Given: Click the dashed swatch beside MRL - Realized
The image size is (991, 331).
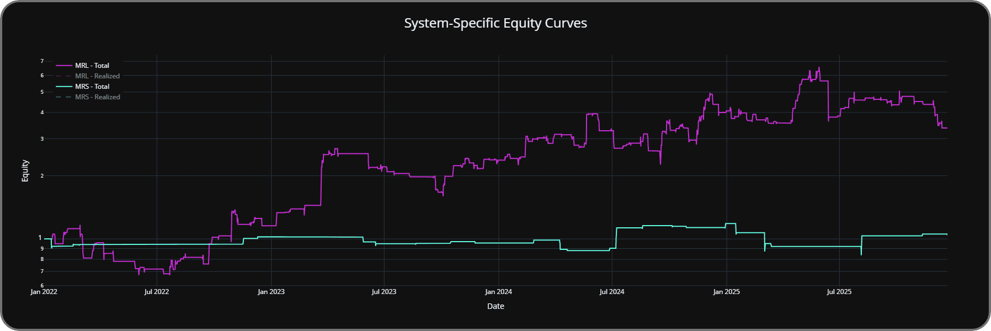Looking at the screenshot, I should tap(64, 76).
